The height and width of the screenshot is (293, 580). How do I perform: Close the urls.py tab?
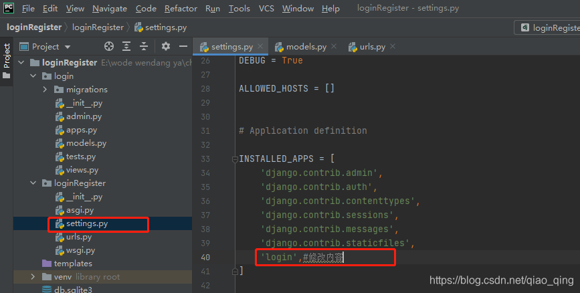(x=393, y=46)
